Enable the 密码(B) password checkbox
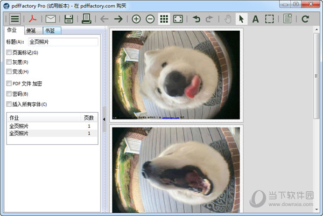323x216 pixels. tap(9, 94)
